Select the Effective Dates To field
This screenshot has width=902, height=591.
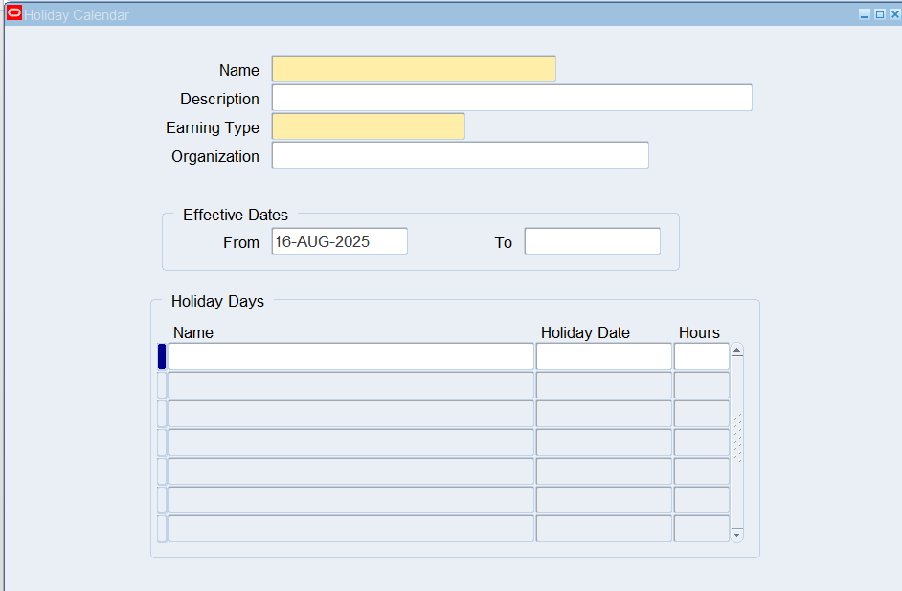click(592, 241)
